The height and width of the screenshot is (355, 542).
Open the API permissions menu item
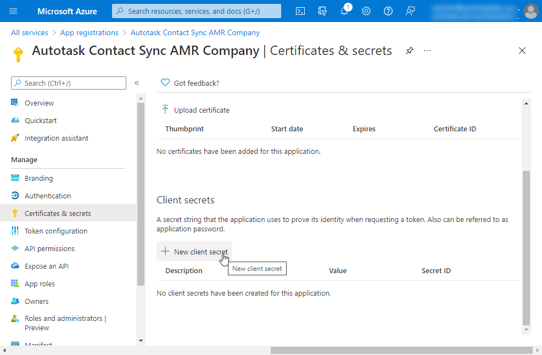[x=49, y=248]
